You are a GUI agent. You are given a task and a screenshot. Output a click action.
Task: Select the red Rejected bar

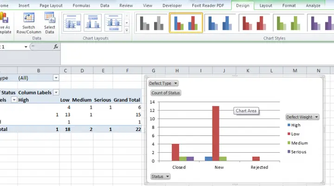(x=256, y=159)
